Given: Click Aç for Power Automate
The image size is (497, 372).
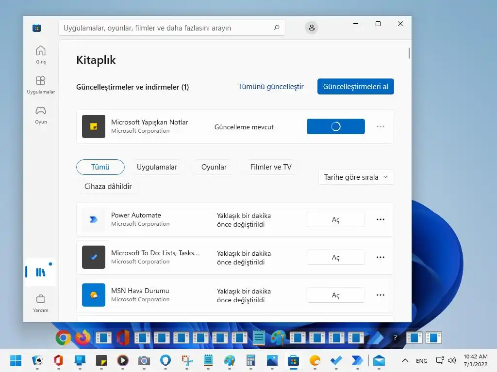Looking at the screenshot, I should (x=336, y=219).
